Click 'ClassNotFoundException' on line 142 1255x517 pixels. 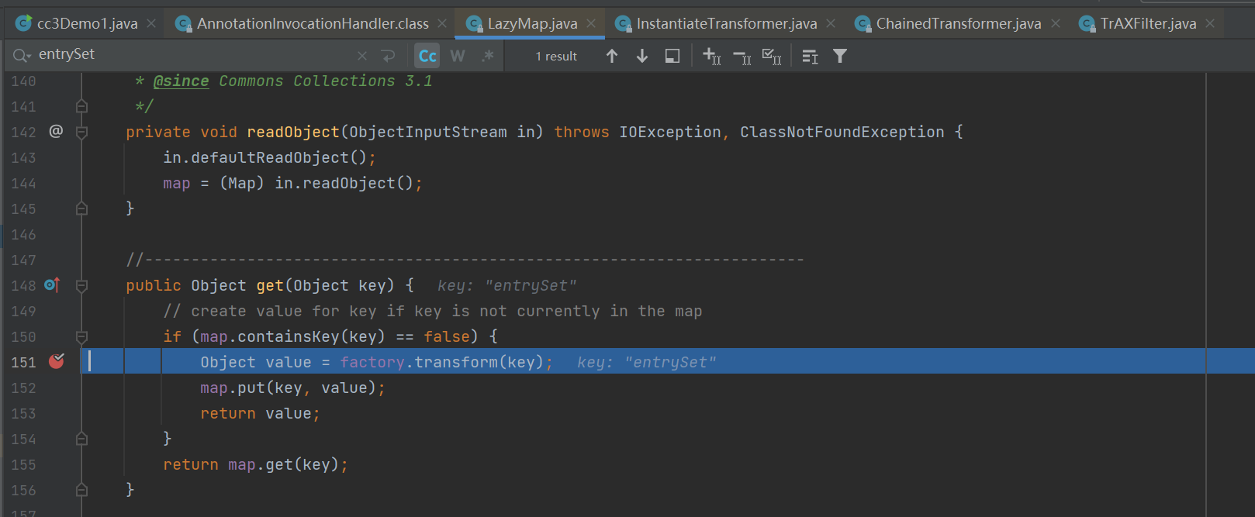(842, 132)
